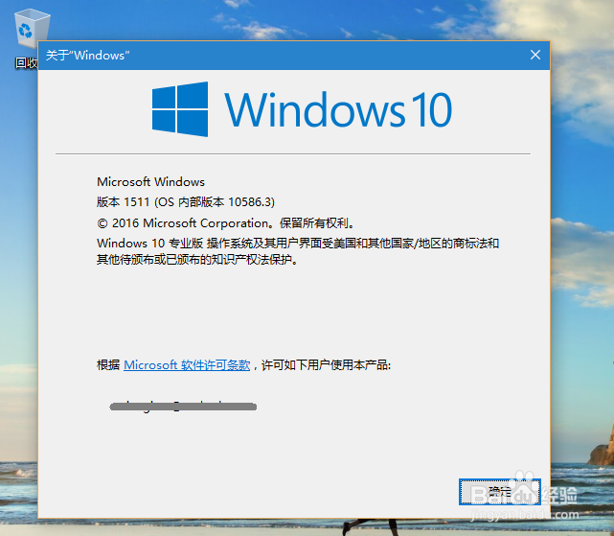Select the "Microsoft Windows" text line

coord(150,182)
